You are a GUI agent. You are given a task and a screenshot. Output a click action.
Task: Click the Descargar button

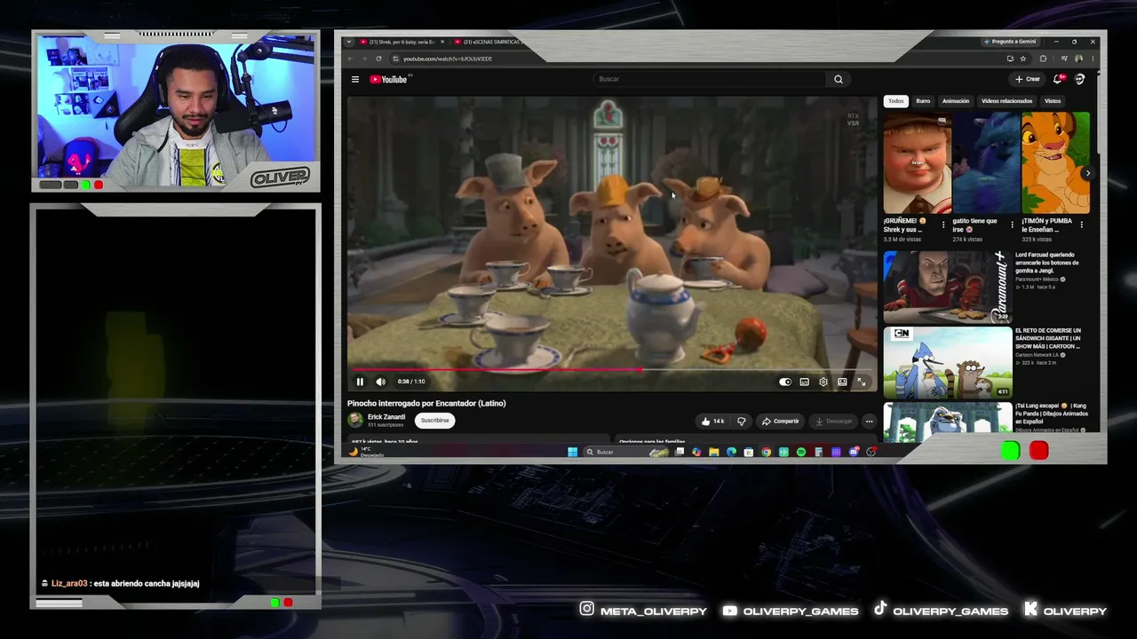pyautogui.click(x=833, y=421)
